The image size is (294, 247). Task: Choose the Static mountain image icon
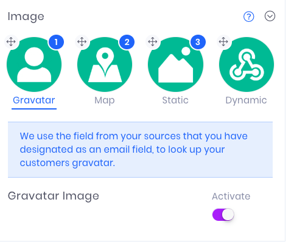pyautogui.click(x=175, y=64)
